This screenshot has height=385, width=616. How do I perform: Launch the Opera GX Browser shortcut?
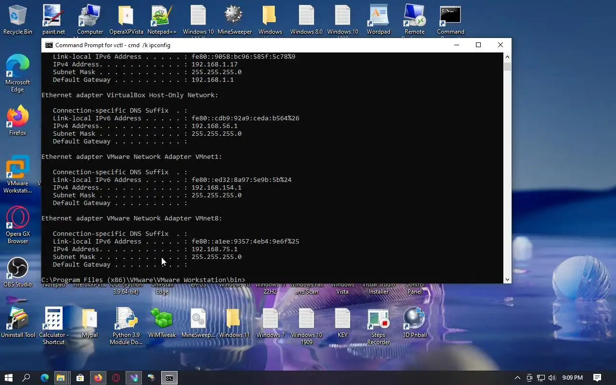coord(18,225)
